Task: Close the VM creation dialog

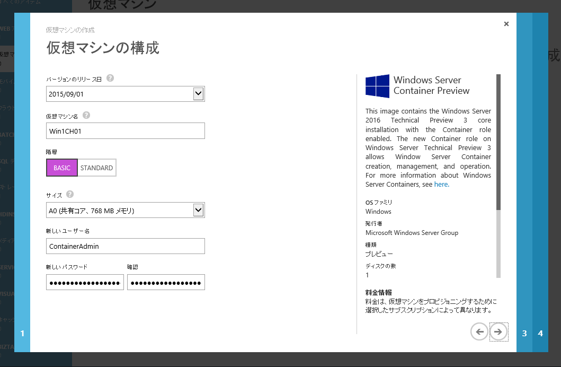Action: tap(506, 24)
